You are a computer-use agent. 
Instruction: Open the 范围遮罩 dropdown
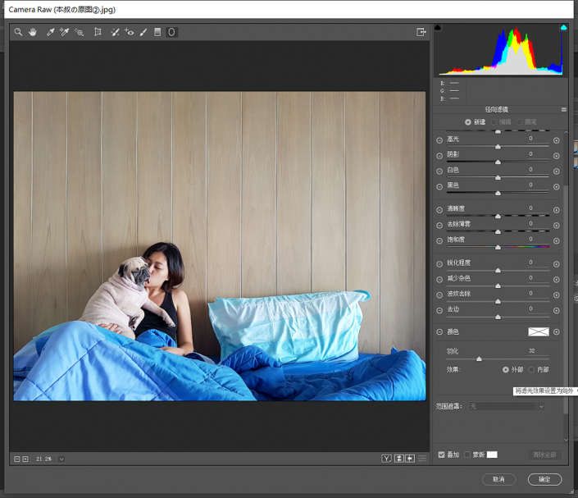[506, 406]
